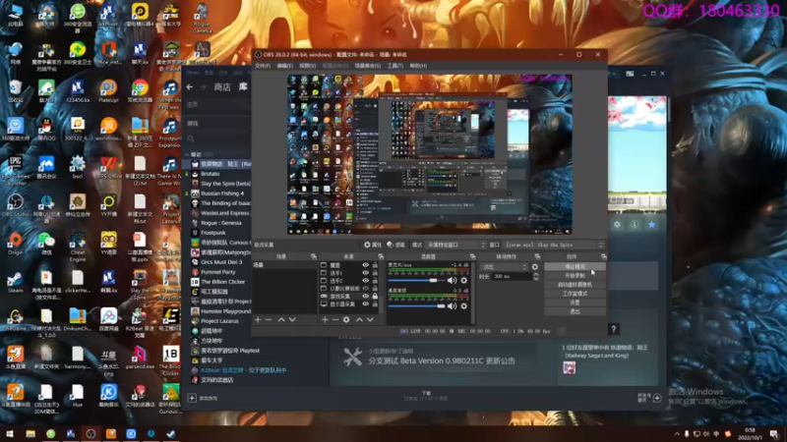Switch to Steam 商店 tab
This screenshot has width=787, height=442.
point(222,87)
